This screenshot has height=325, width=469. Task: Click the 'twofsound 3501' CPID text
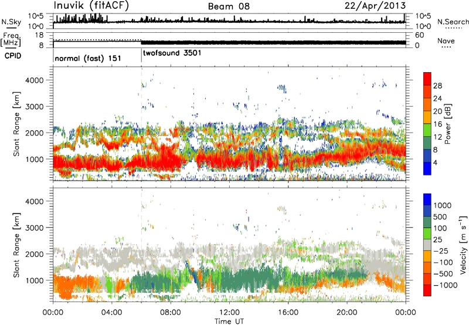coord(172,53)
